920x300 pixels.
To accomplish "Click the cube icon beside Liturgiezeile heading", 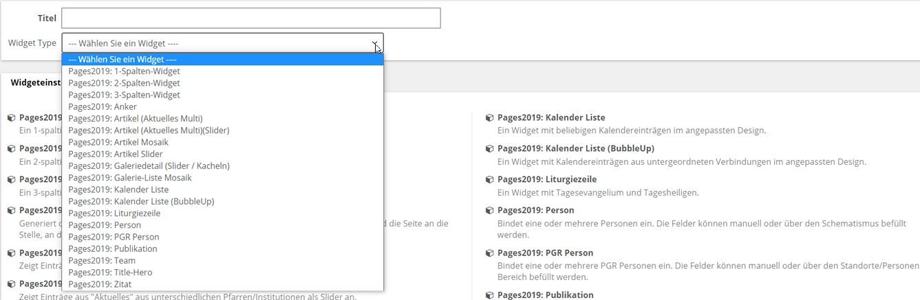I will (490, 180).
